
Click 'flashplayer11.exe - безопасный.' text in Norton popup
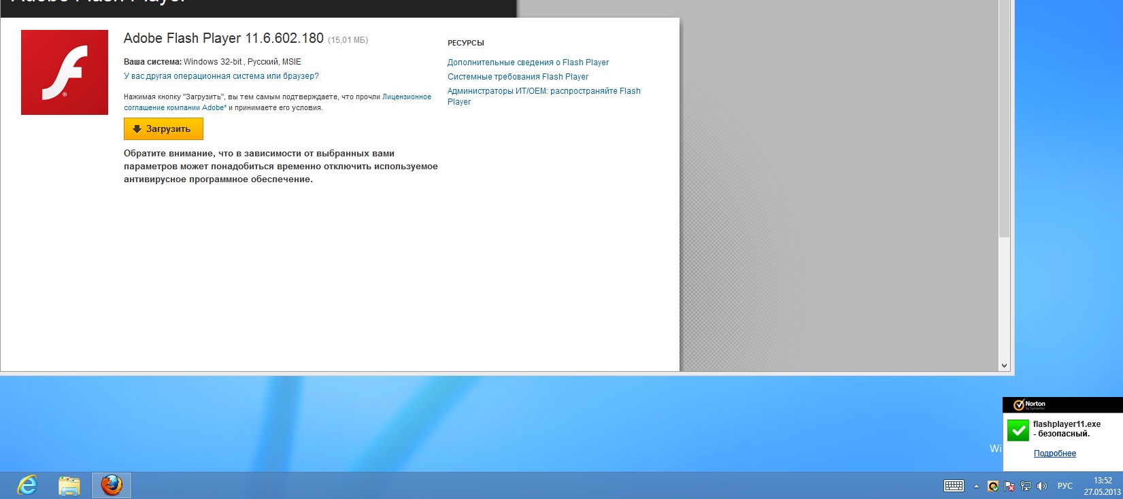click(1067, 429)
